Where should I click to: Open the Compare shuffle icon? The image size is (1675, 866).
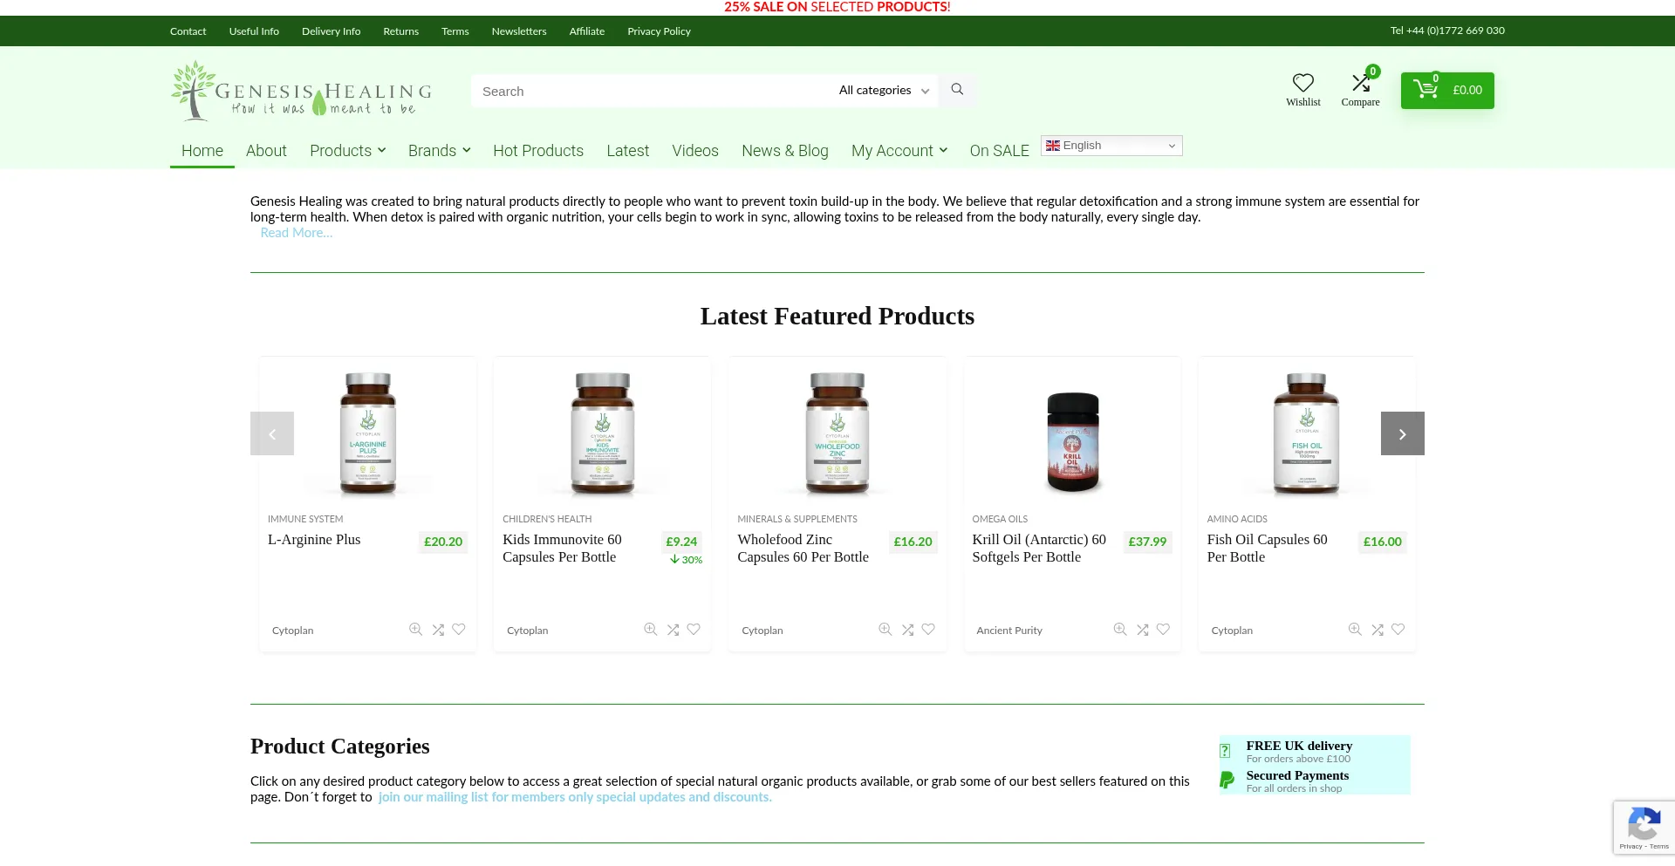(x=1361, y=83)
